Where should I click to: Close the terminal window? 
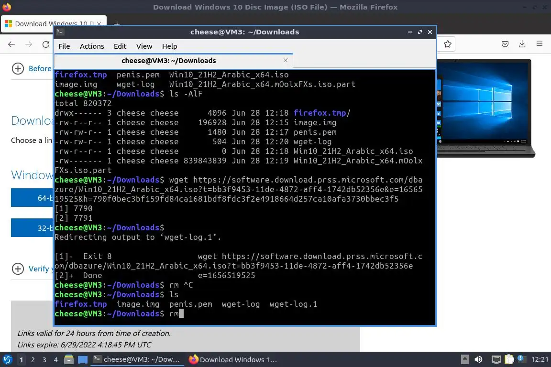coord(430,32)
